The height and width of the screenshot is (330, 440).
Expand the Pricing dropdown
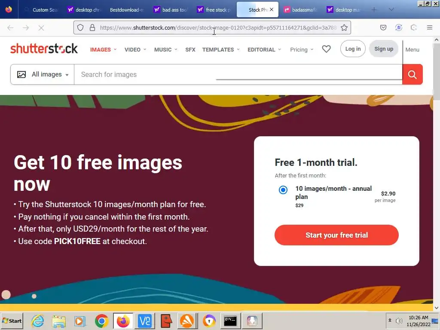click(x=302, y=49)
